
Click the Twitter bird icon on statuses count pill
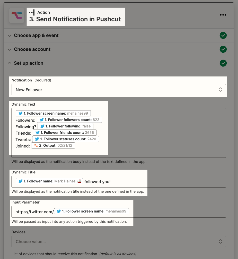37,139
